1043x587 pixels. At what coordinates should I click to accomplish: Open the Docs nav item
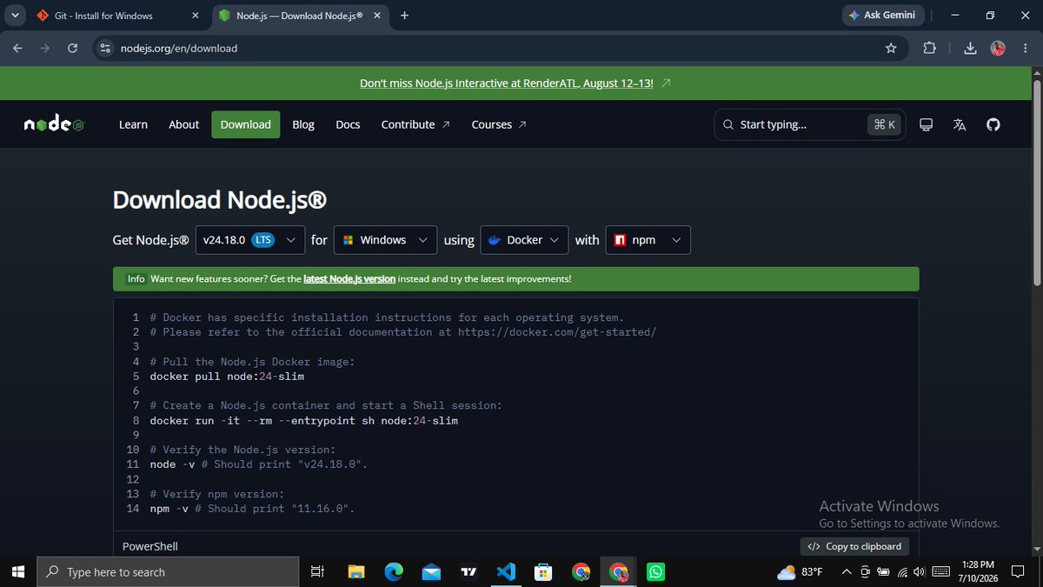click(x=348, y=124)
